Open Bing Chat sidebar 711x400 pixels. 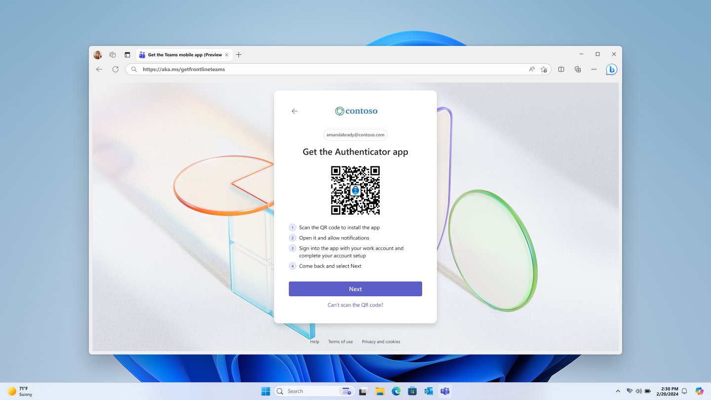coord(611,69)
